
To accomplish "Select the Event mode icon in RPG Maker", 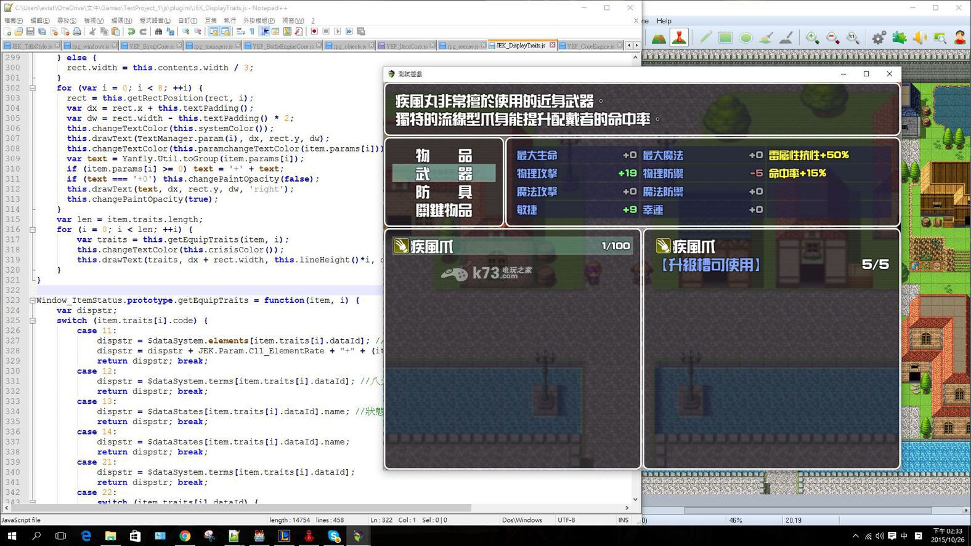I will (679, 38).
